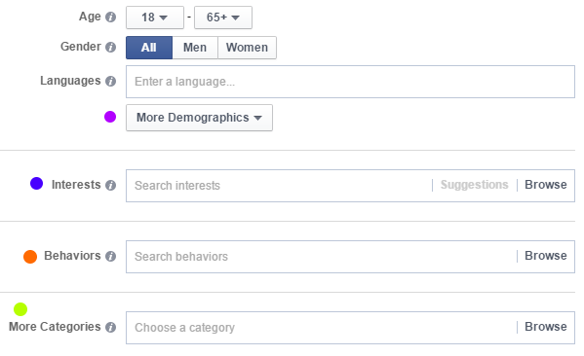Click Suggestions in the Interests field
Image resolution: width=584 pixels, height=356 pixels.
point(474,185)
